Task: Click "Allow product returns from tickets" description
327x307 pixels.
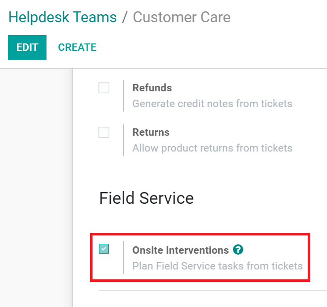Action: click(x=212, y=148)
